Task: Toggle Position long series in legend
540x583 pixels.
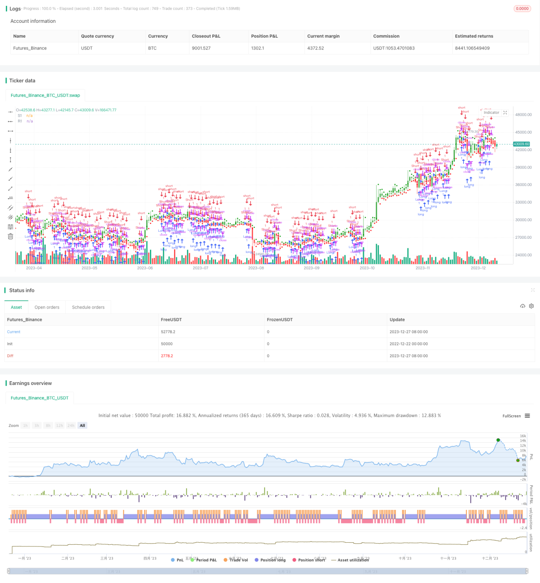Action: (270, 560)
